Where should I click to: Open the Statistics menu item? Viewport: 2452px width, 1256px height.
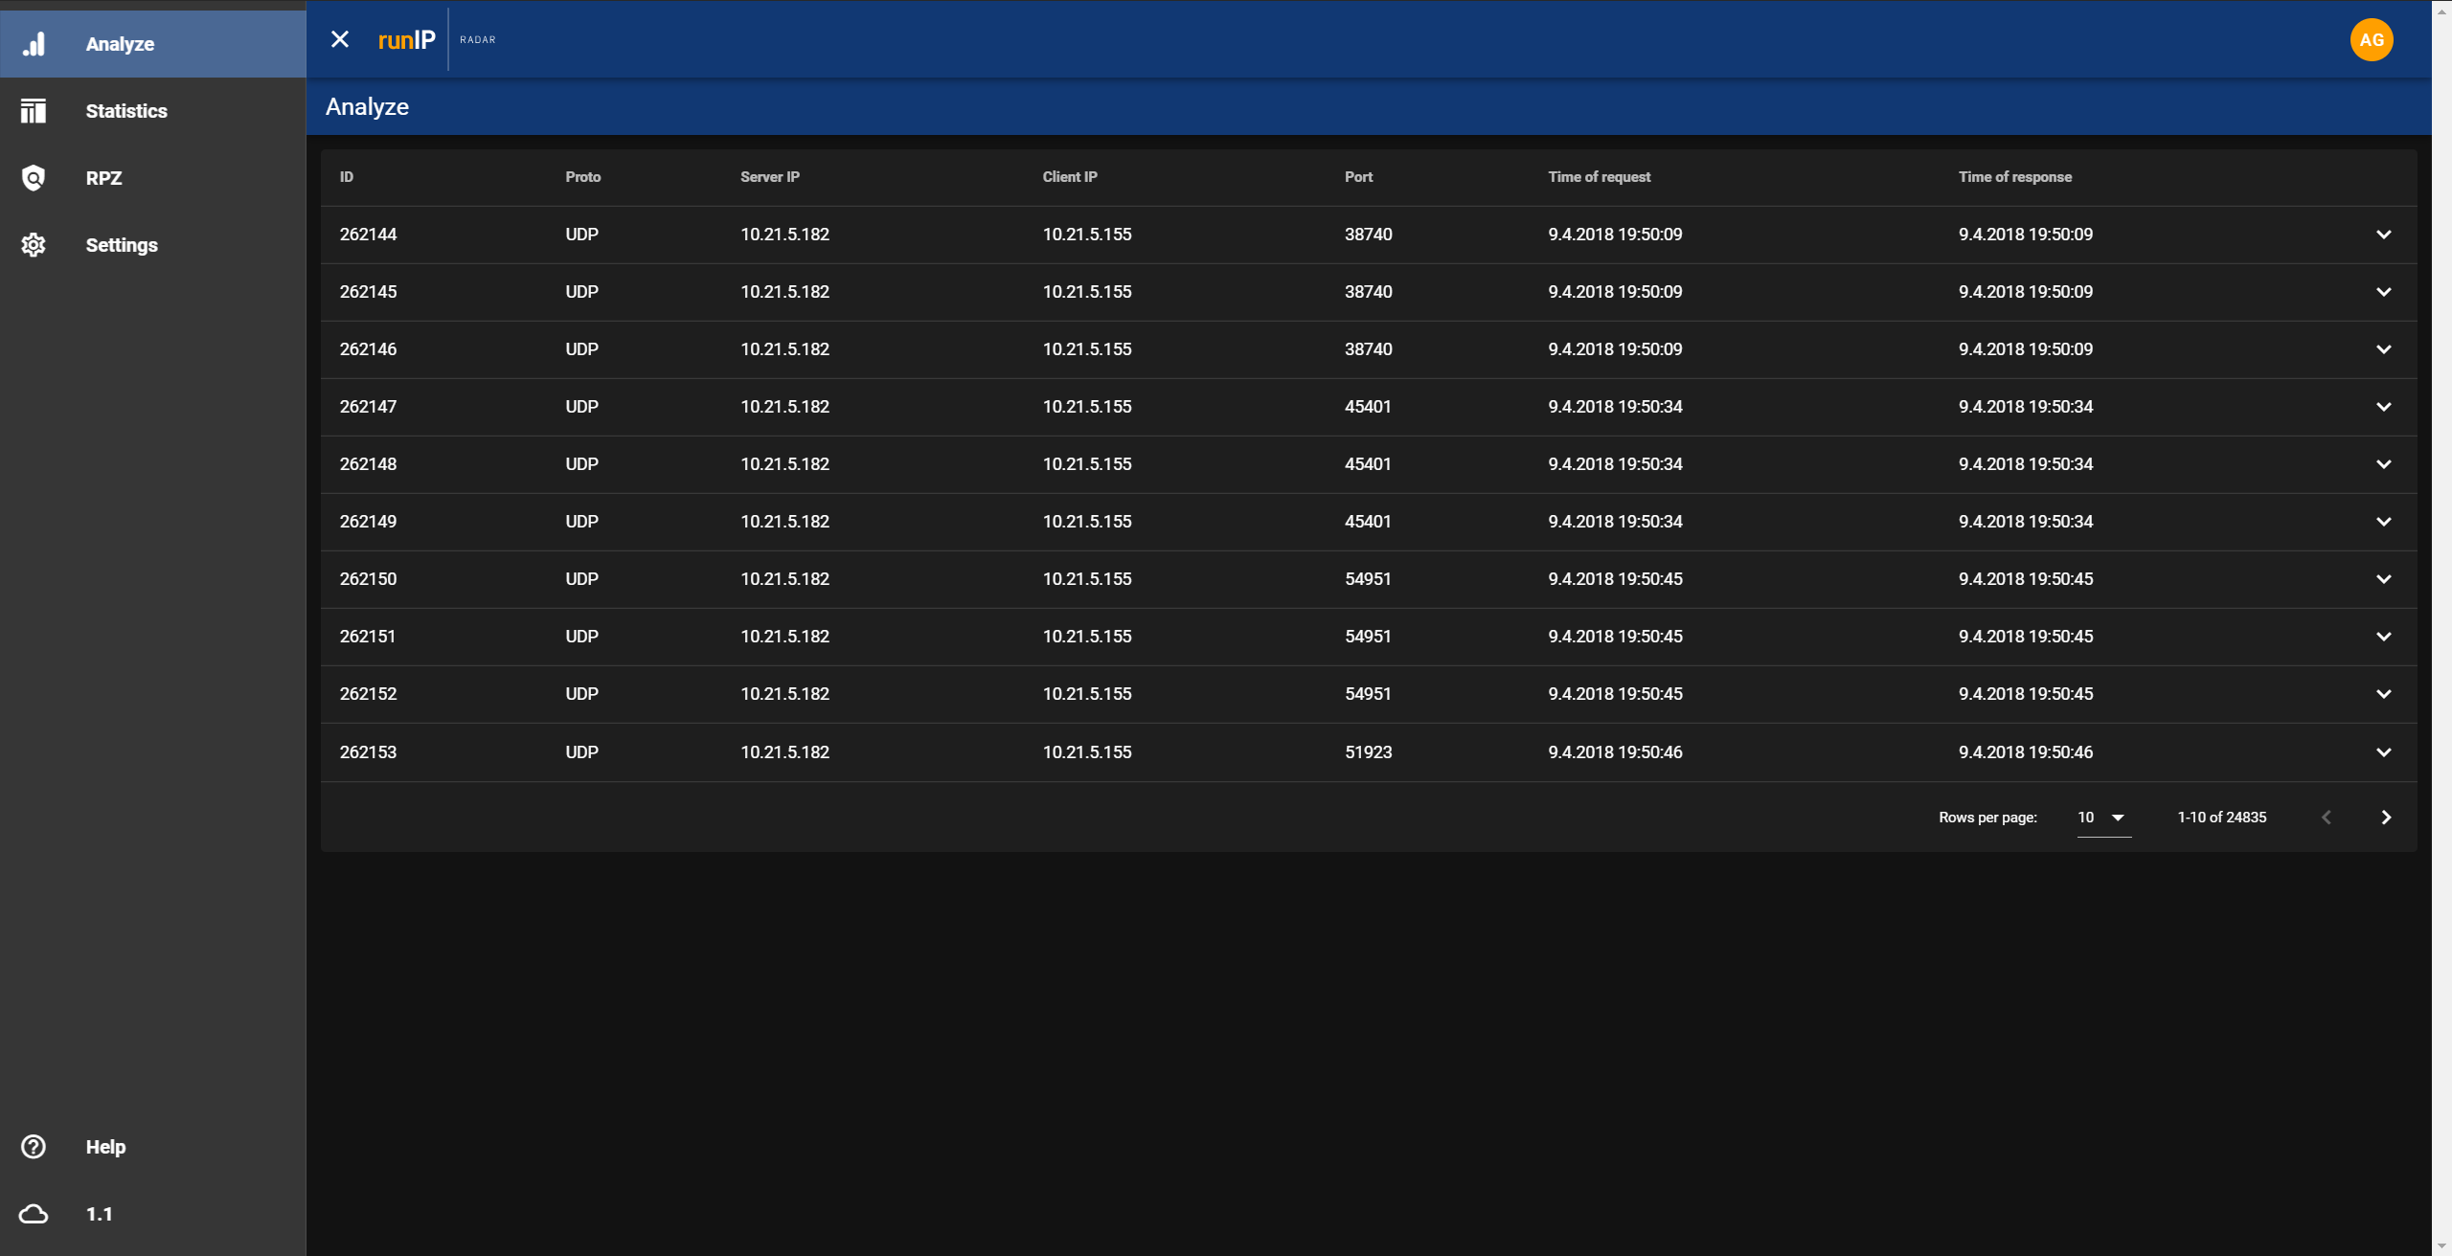(x=126, y=111)
